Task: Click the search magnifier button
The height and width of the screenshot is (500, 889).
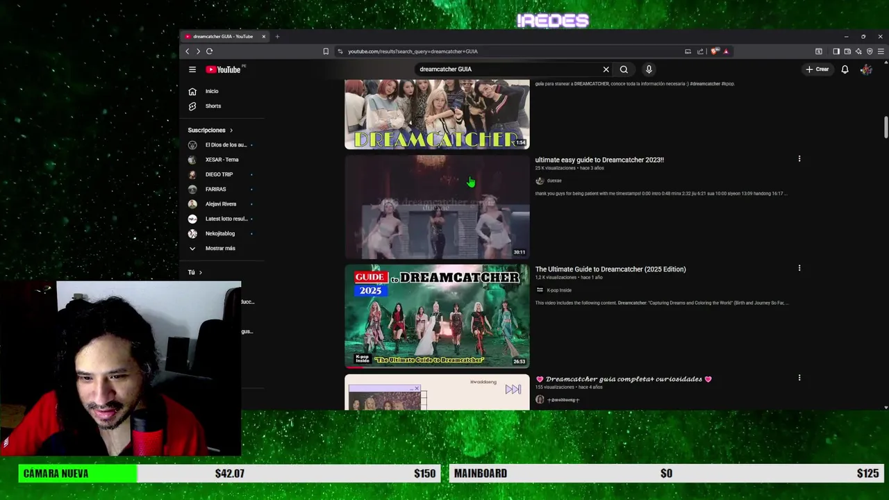Action: 624,69
